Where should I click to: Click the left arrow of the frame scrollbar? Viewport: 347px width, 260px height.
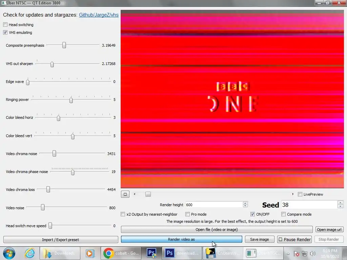coord(135,194)
